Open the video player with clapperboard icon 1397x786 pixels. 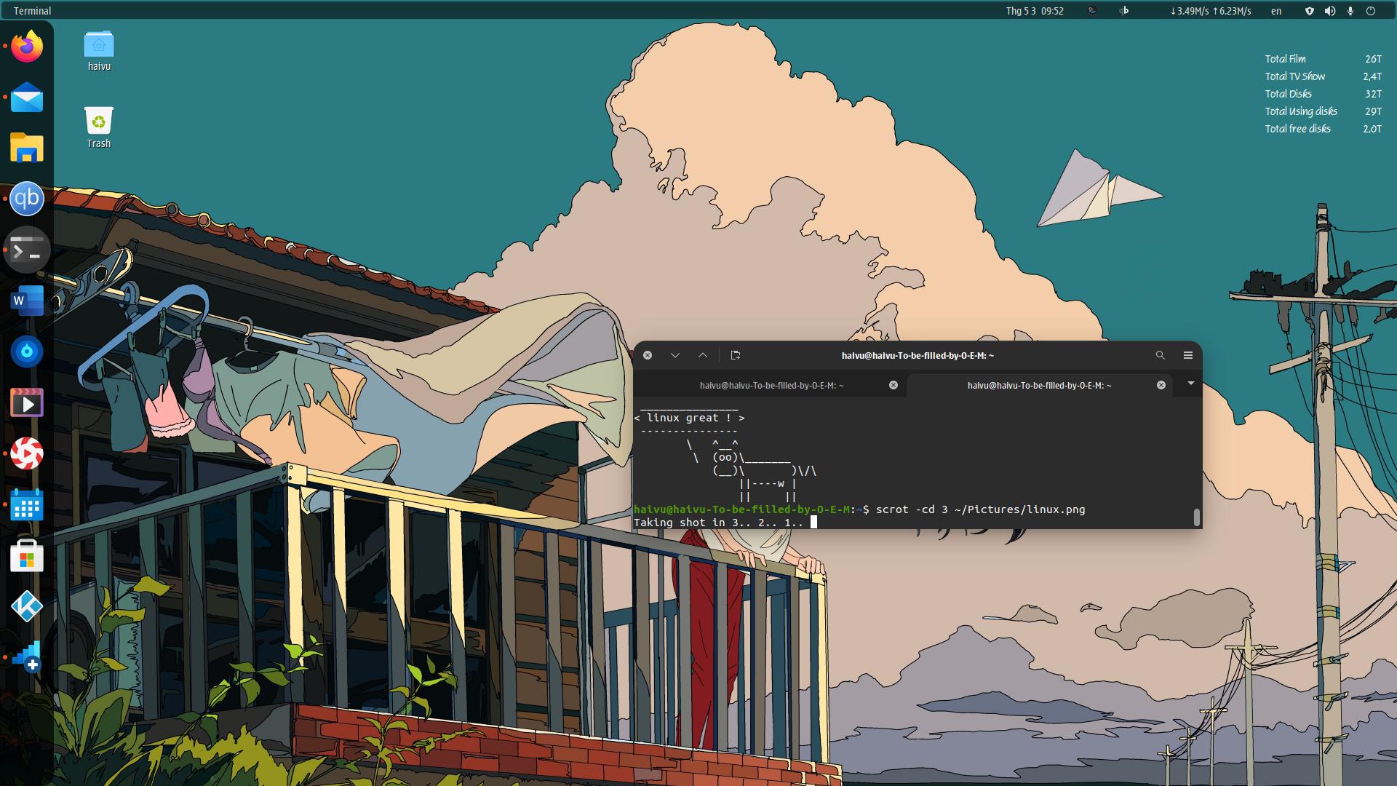tap(27, 403)
